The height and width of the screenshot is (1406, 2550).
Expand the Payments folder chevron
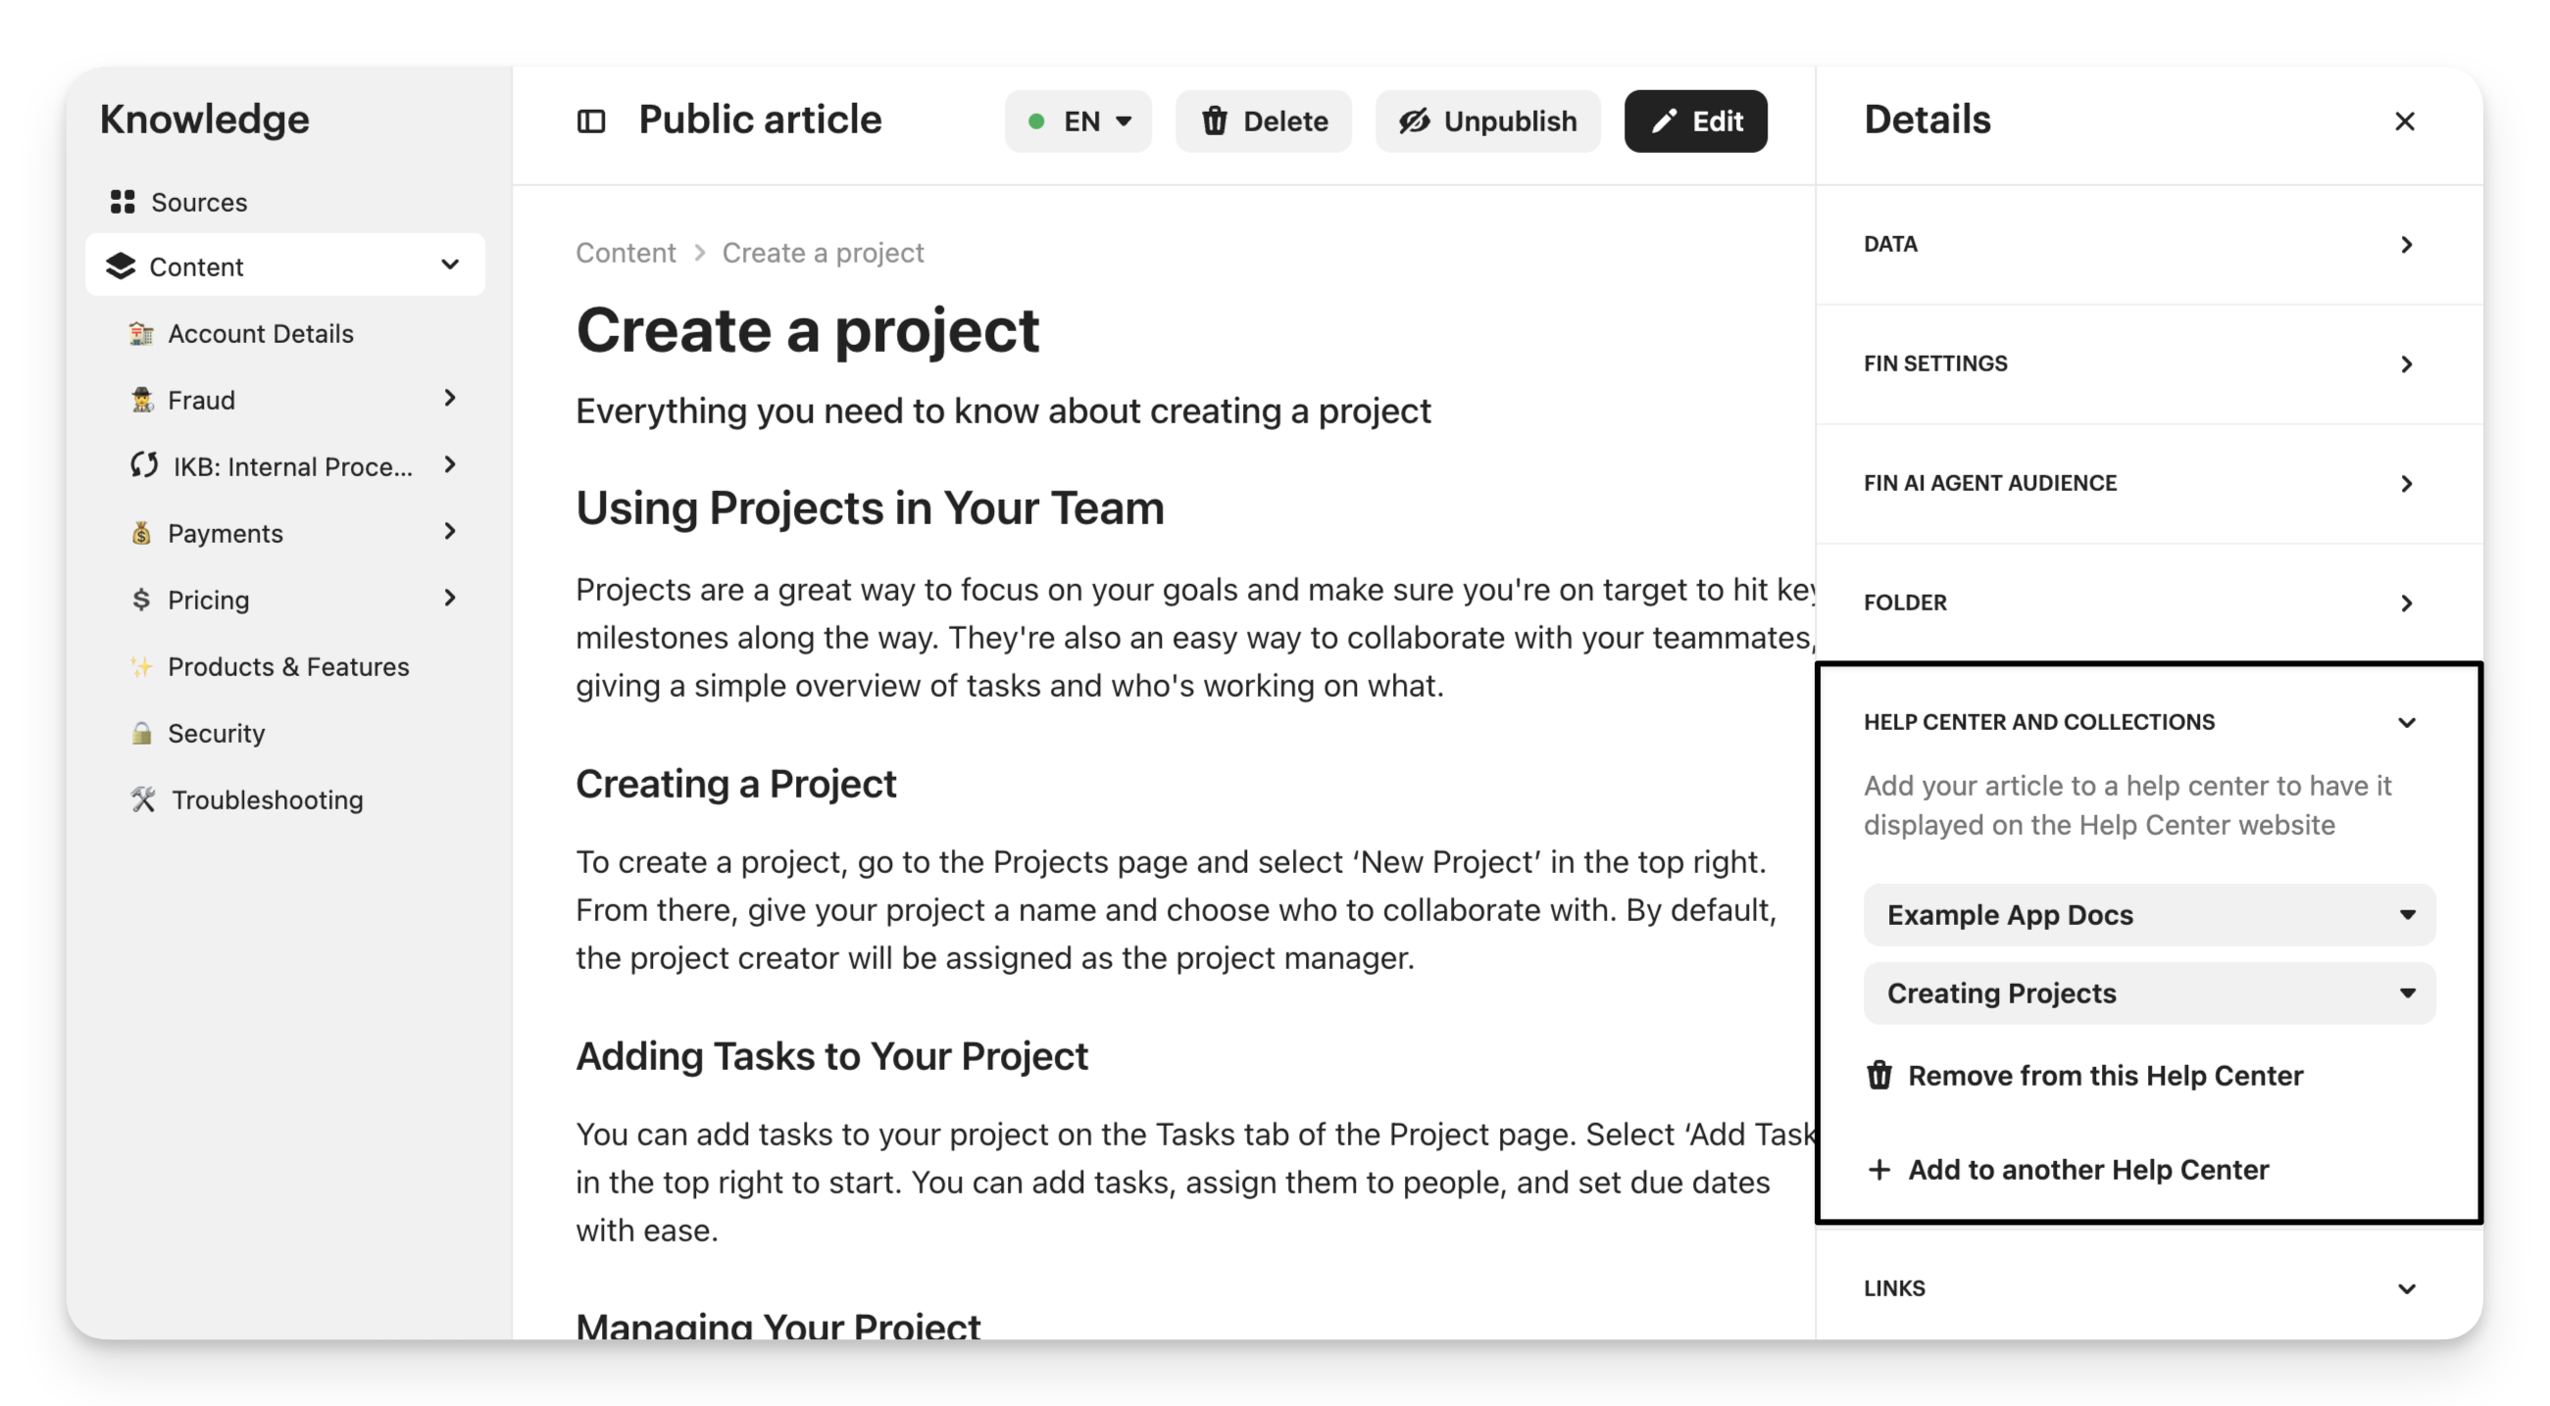tap(450, 532)
